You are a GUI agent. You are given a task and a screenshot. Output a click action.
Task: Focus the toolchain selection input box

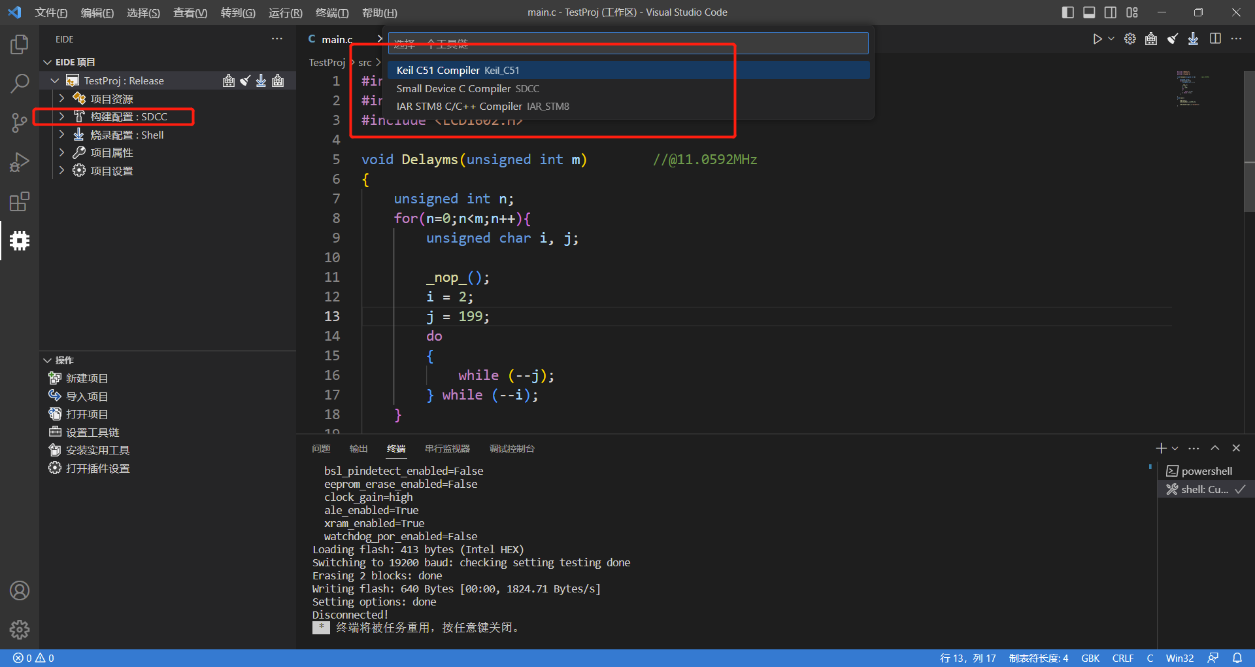(628, 43)
